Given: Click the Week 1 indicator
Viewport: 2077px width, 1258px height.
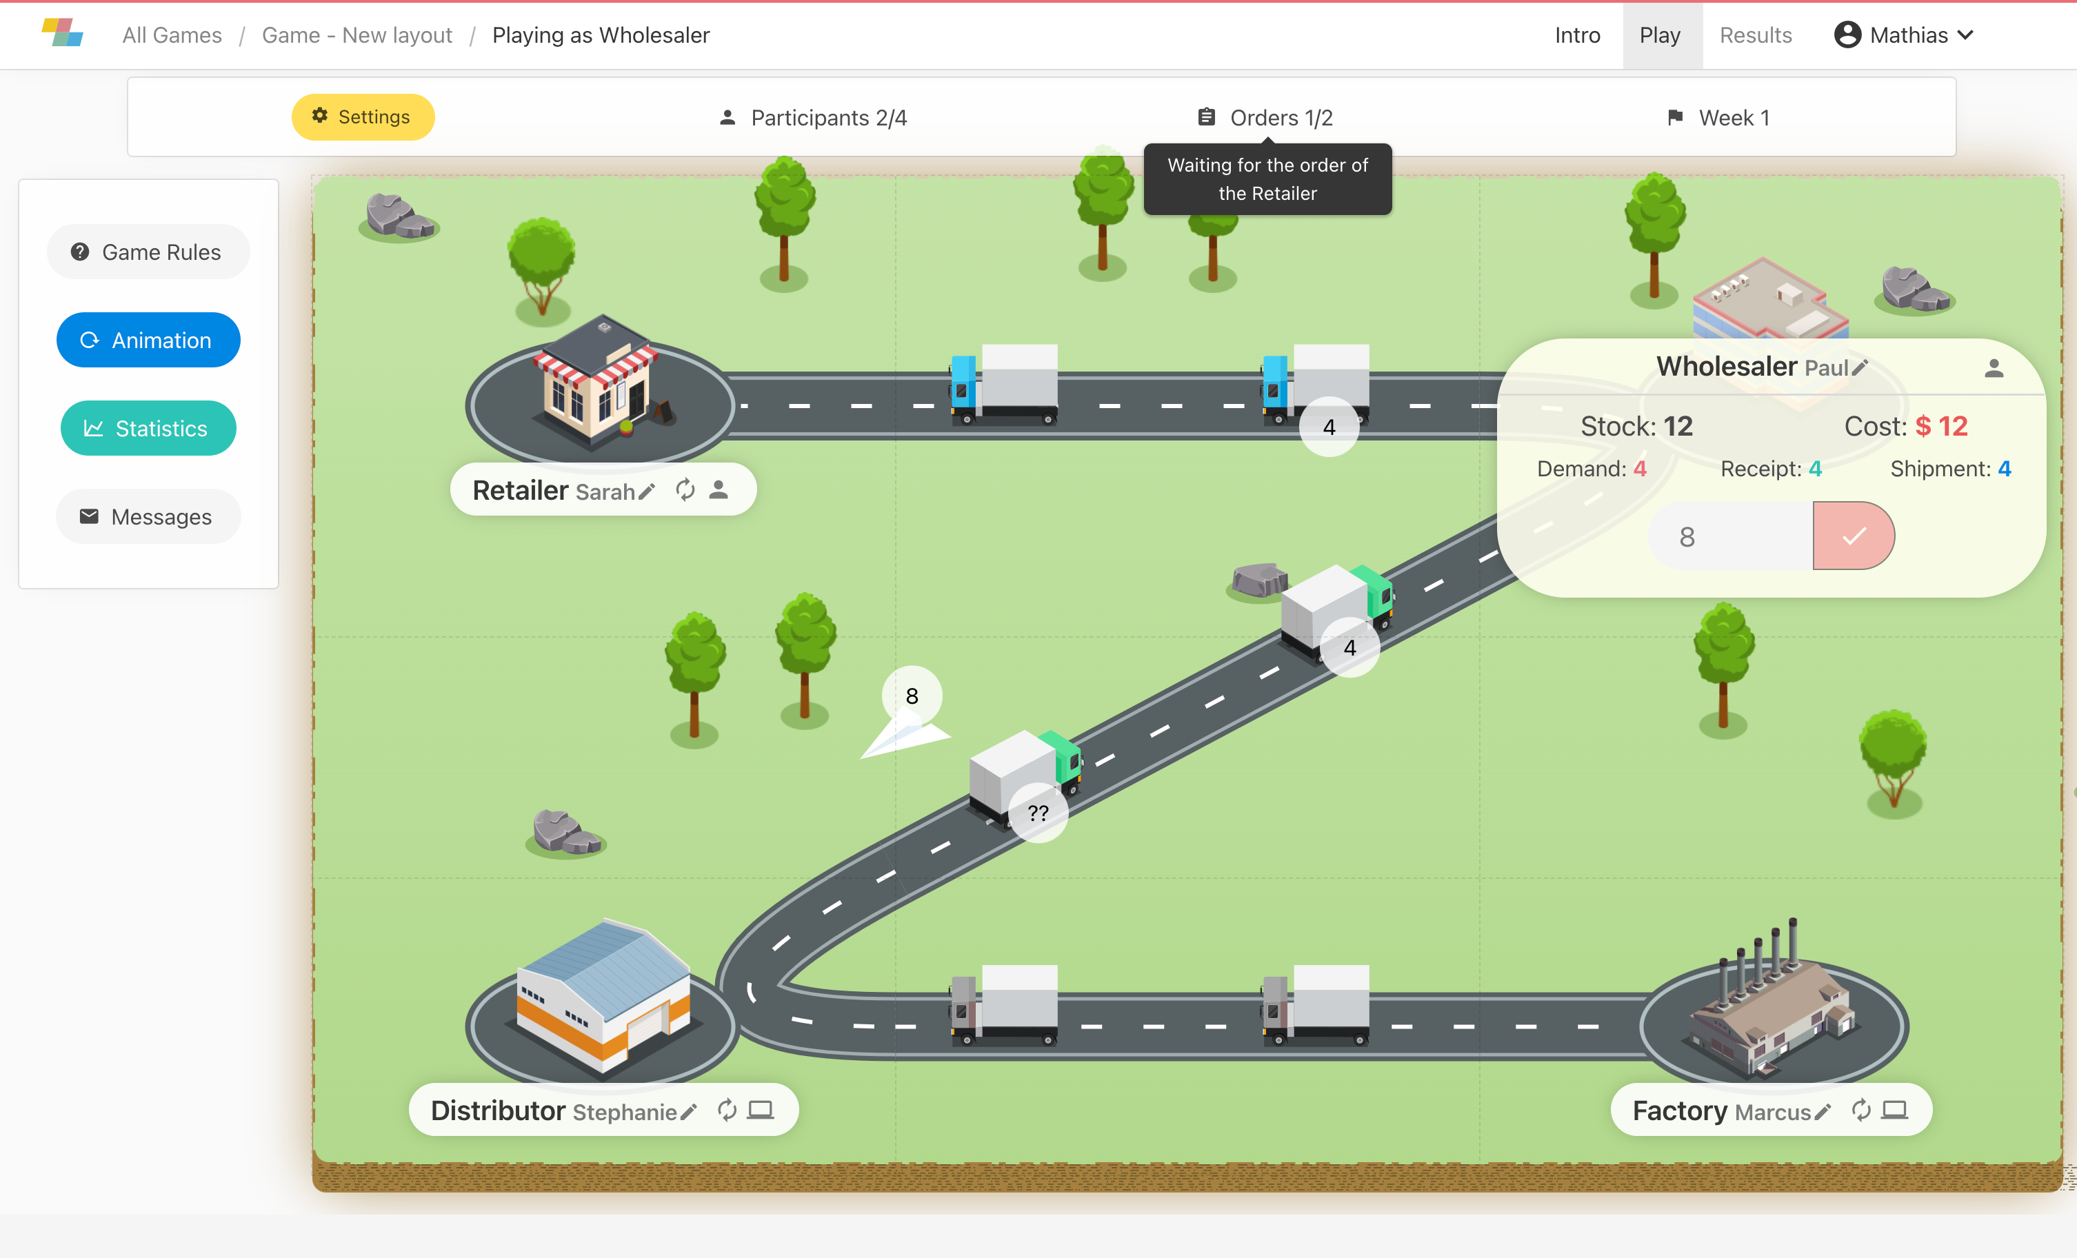Looking at the screenshot, I should pos(1718,118).
